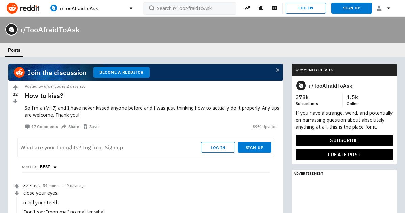Click the Reddit logo in the header
The height and width of the screenshot is (213, 405).
pyautogui.click(x=23, y=8)
